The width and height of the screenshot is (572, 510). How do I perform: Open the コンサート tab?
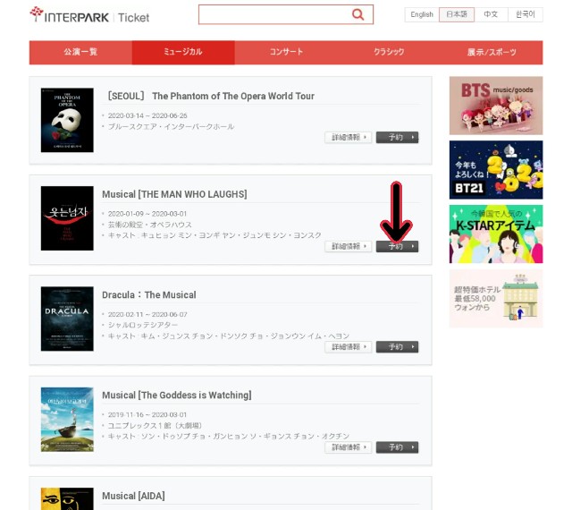pyautogui.click(x=286, y=52)
